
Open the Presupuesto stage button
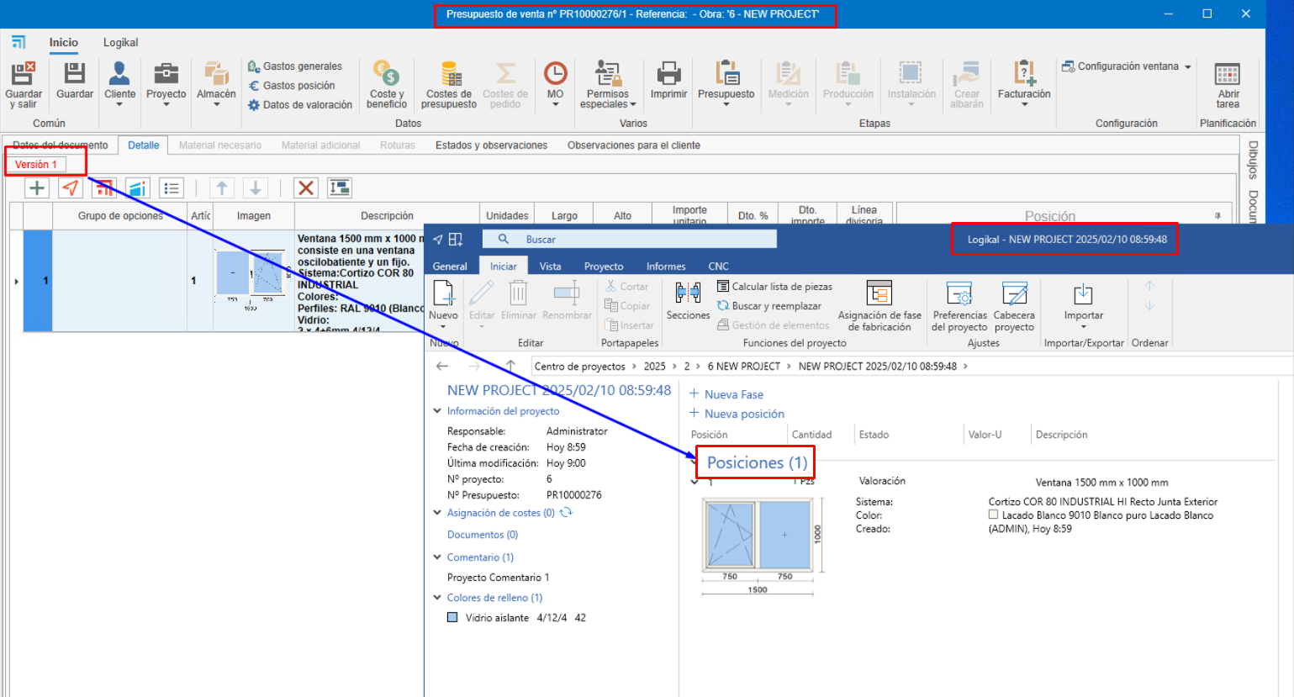[x=726, y=84]
